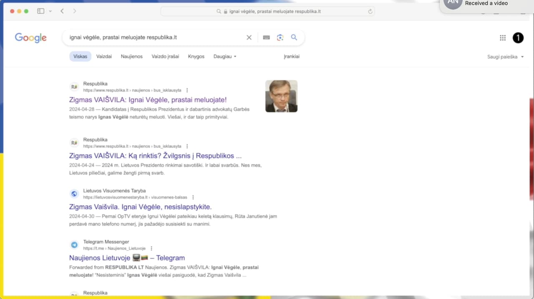Toggle the Safari sidebar
This screenshot has width=534, height=299.
pos(40,11)
